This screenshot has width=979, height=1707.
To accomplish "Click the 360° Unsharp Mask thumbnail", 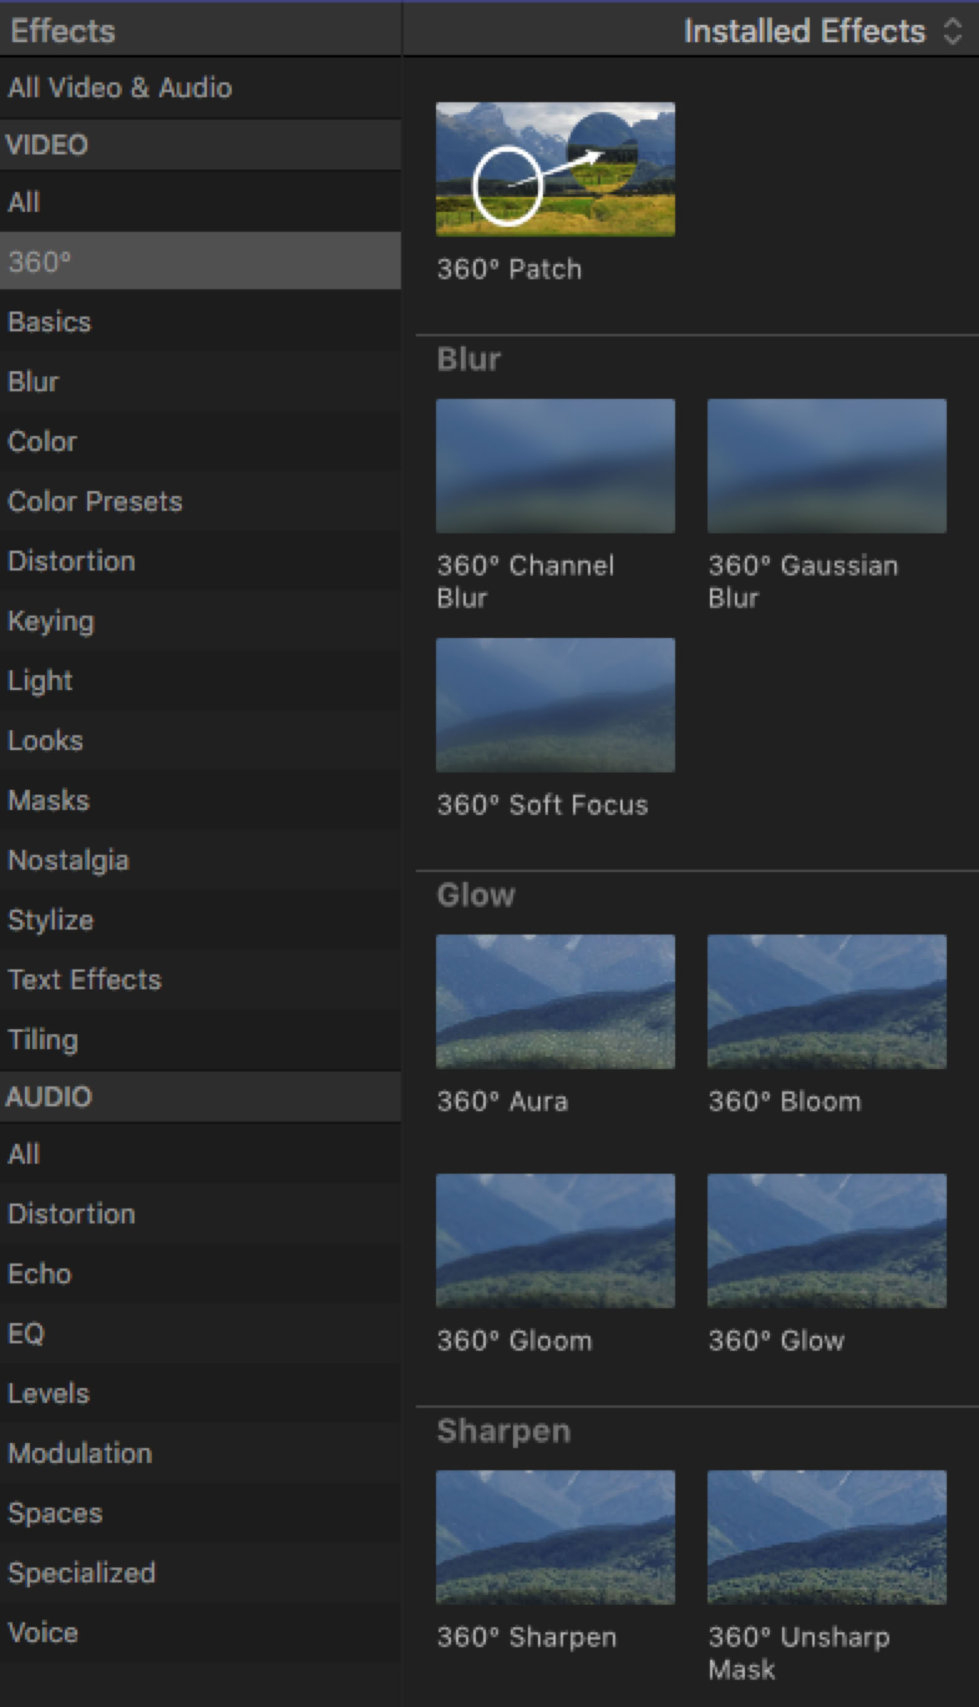I will point(826,1537).
